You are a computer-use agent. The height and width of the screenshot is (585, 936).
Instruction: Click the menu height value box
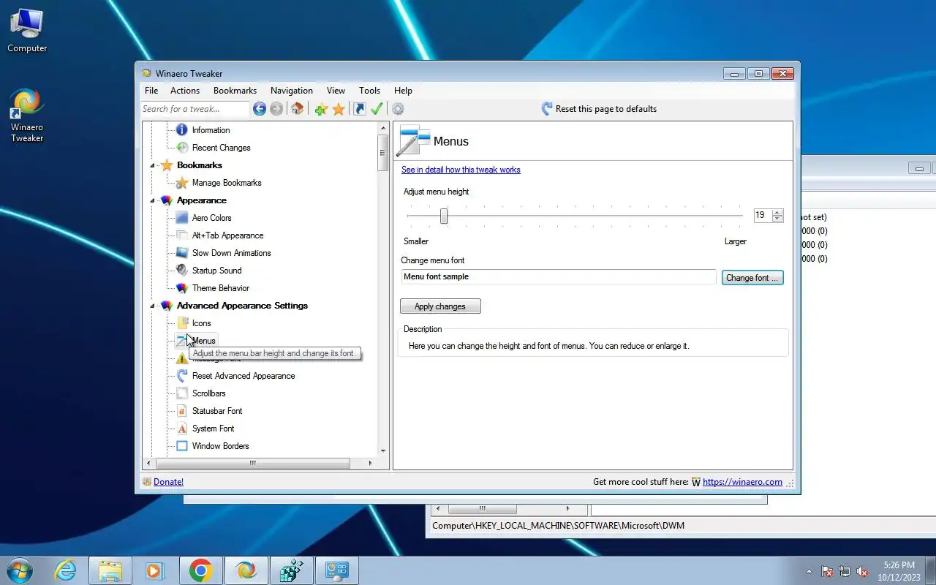(x=763, y=215)
